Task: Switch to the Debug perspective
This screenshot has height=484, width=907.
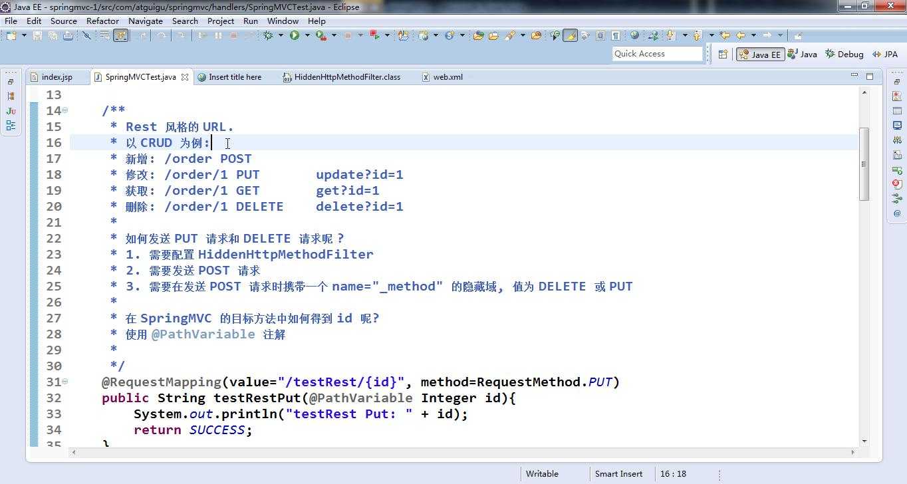Action: pyautogui.click(x=844, y=55)
